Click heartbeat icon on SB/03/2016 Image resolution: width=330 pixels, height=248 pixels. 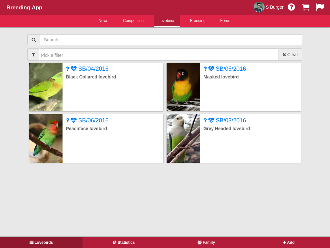[211, 120]
